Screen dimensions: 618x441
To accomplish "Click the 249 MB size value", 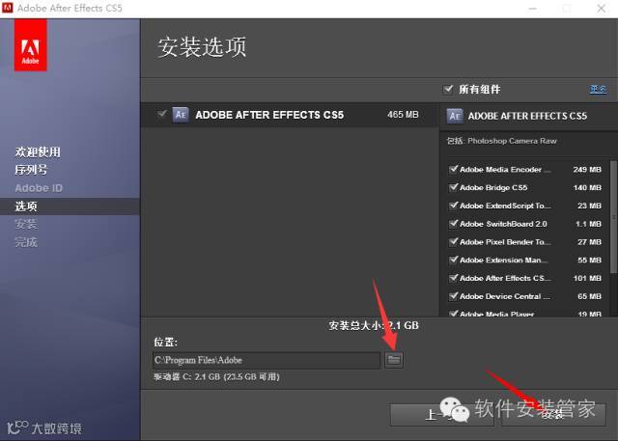I will (587, 169).
